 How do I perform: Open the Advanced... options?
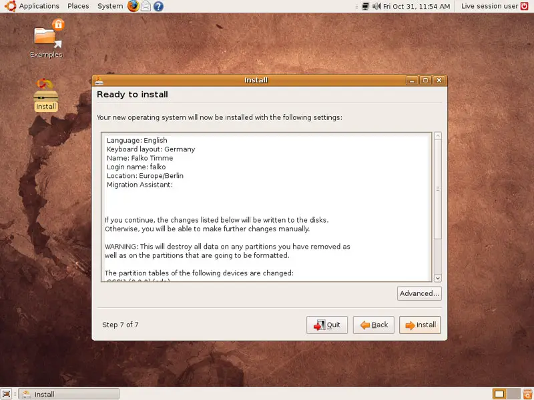coord(419,293)
